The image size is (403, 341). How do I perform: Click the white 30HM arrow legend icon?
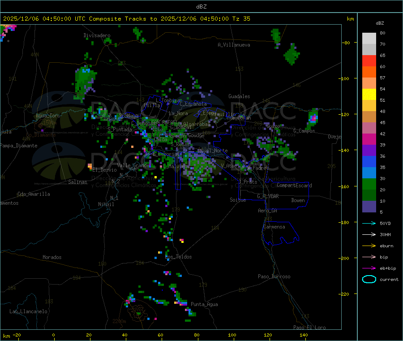369,234
